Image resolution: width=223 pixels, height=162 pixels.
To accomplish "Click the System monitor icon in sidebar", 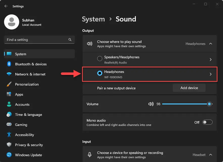I will (9, 54).
